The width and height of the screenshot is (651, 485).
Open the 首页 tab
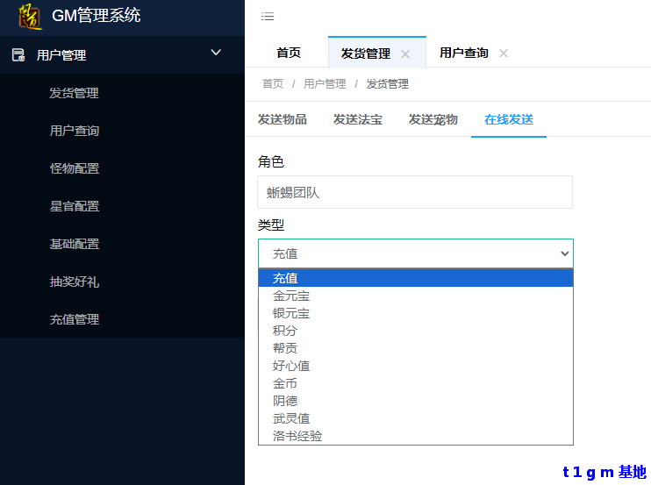(289, 53)
